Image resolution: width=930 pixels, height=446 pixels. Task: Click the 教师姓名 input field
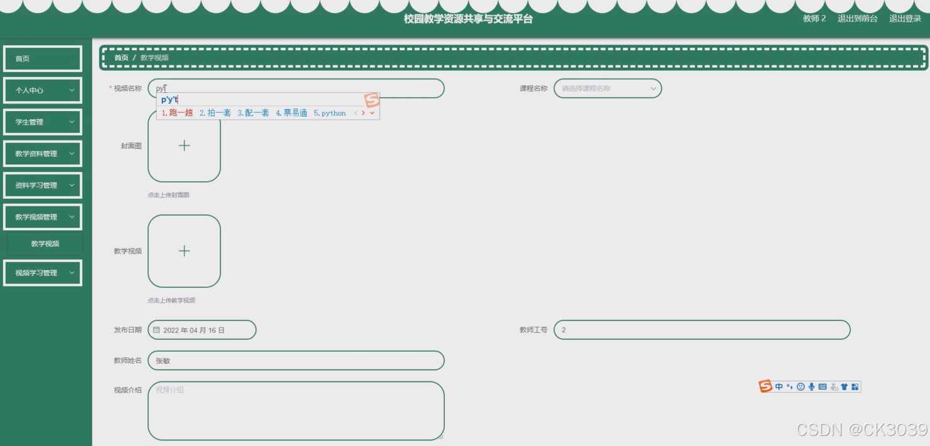coord(296,361)
